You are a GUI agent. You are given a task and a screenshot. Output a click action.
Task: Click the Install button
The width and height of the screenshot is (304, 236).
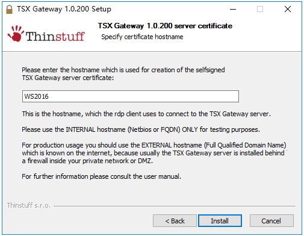click(220, 221)
